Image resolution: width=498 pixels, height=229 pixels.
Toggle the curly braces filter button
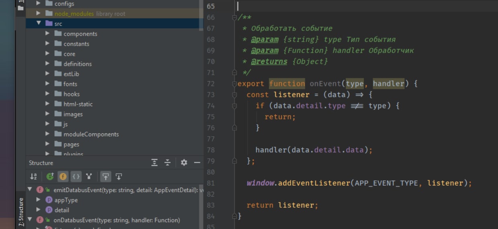76,176
